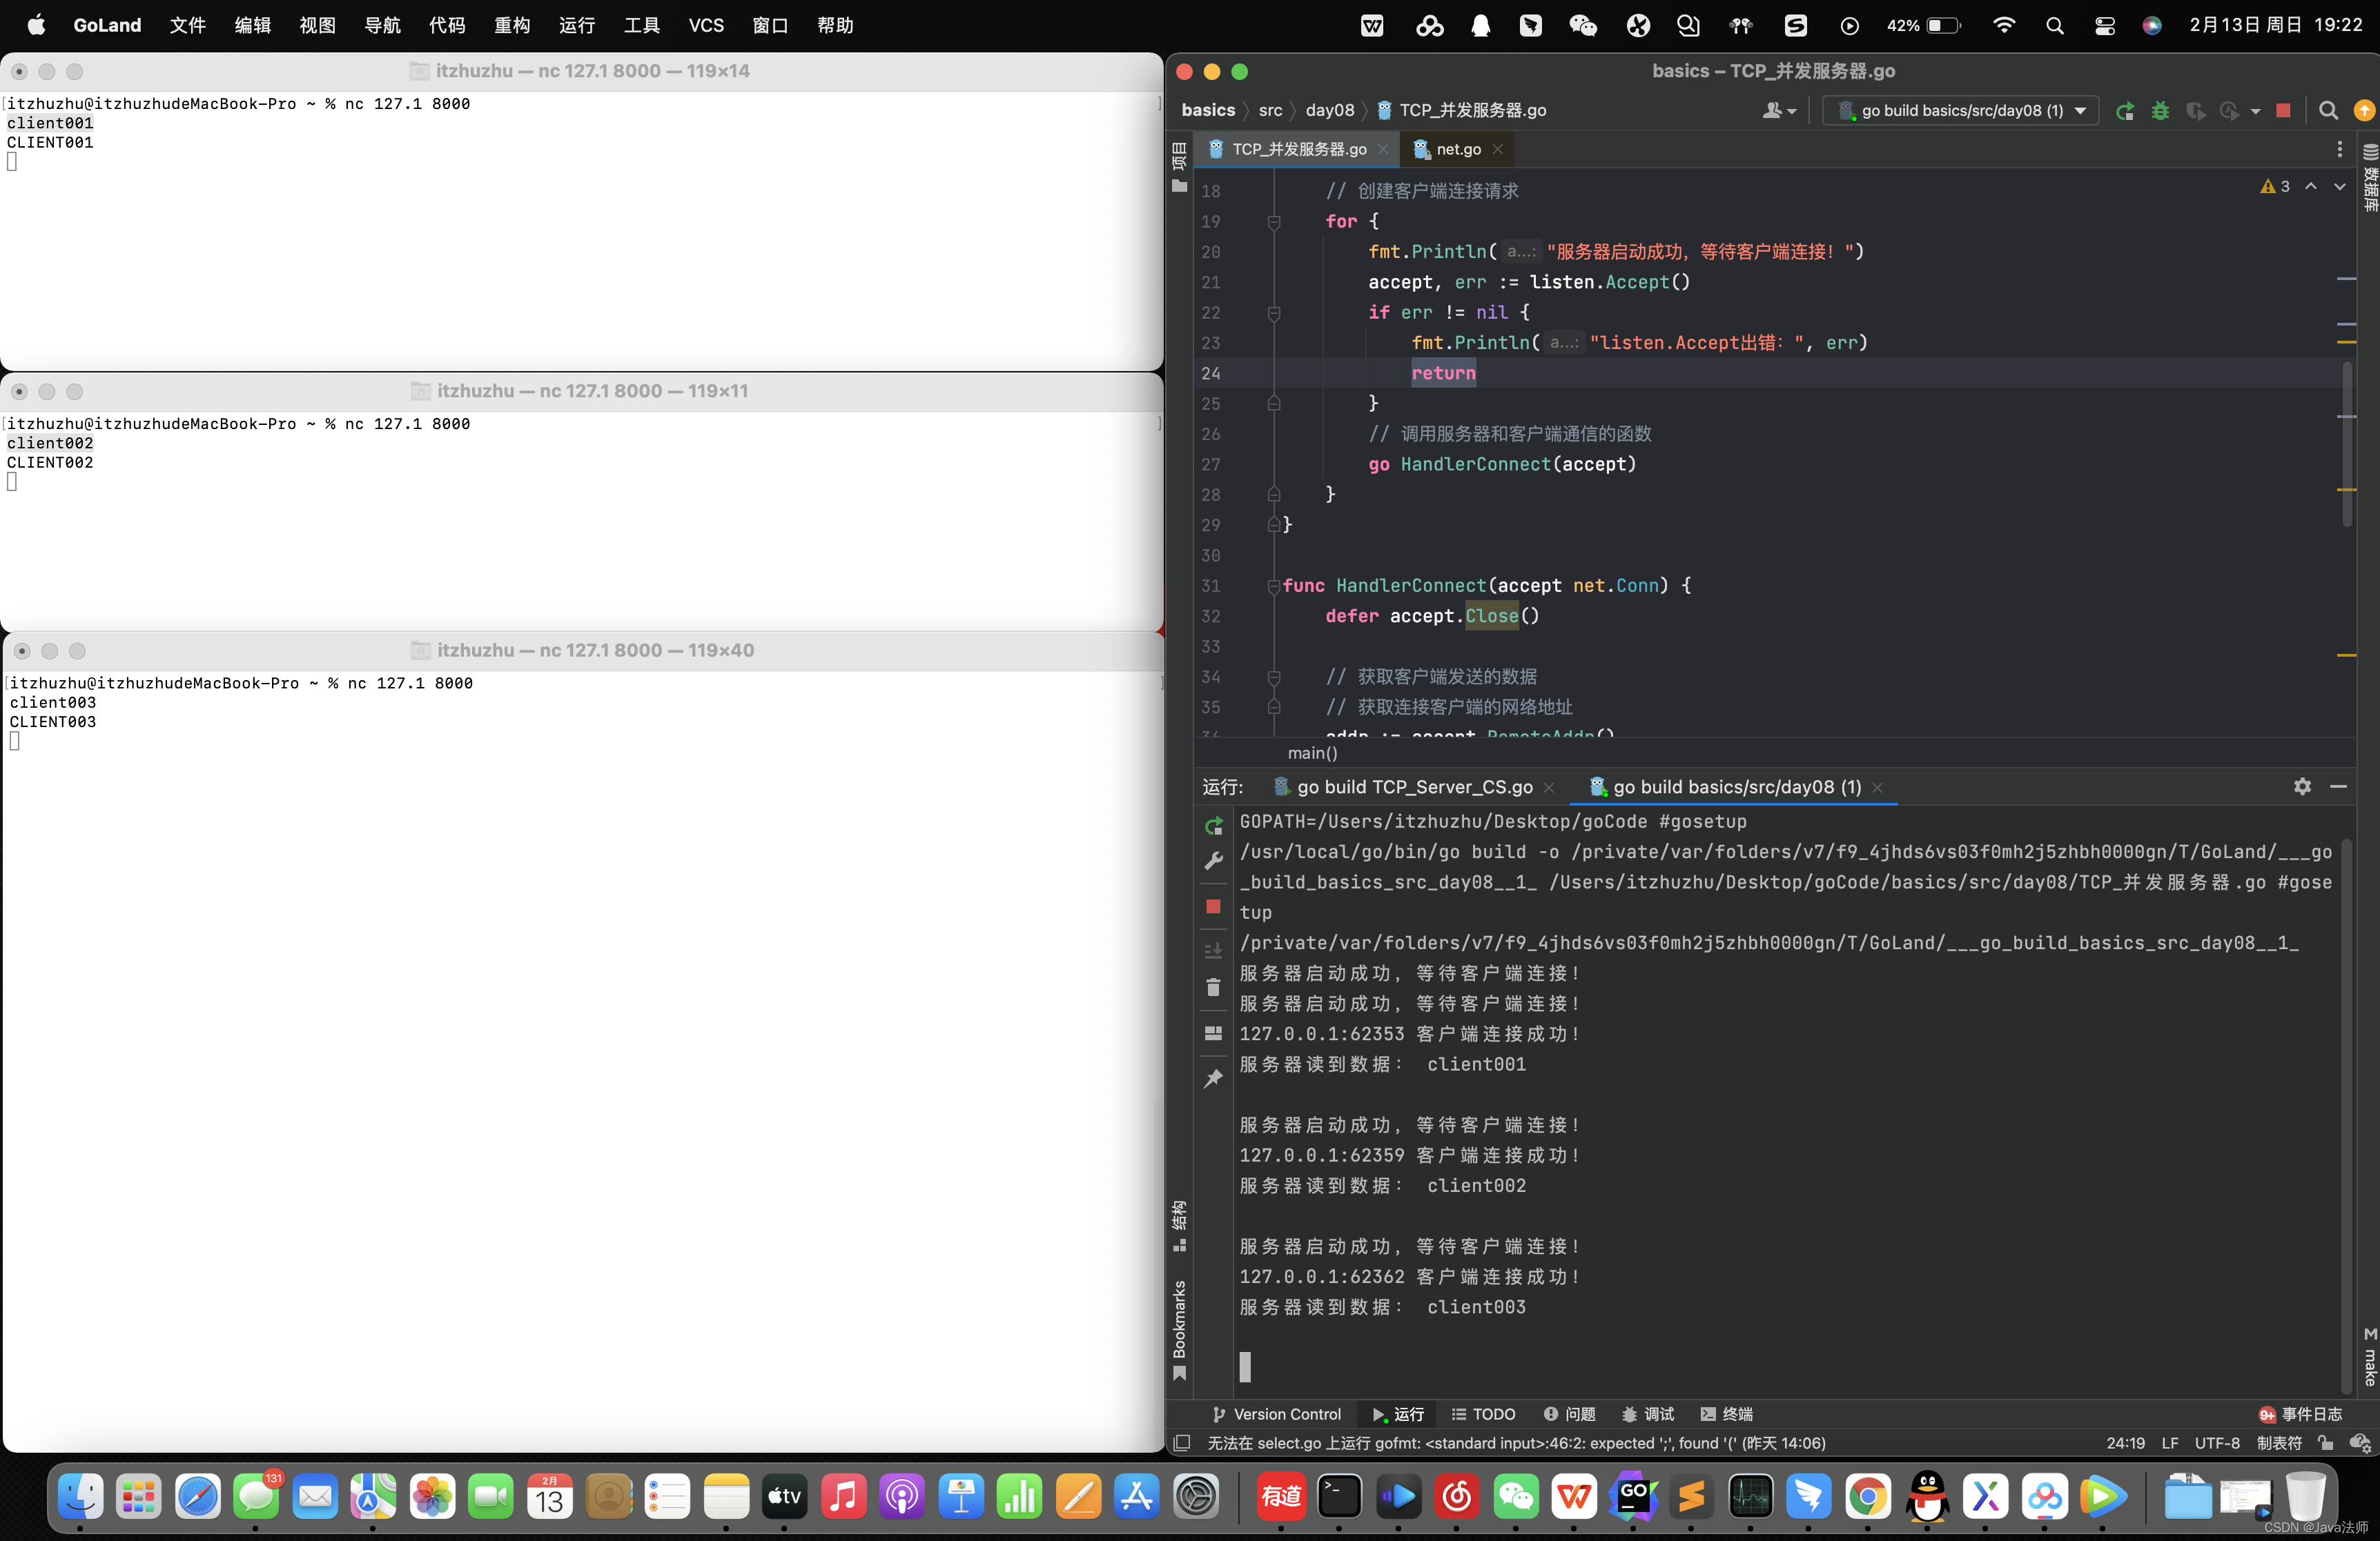Open run configuration dropdown go build basics
This screenshot has width=2380, height=1541.
click(x=1961, y=111)
